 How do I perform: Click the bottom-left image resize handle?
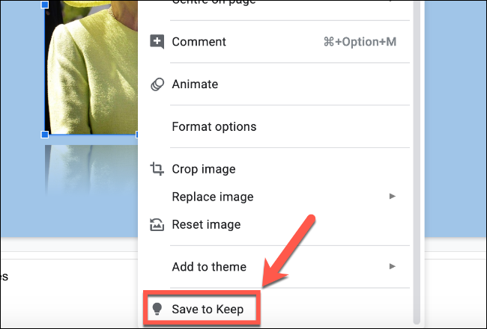click(x=45, y=135)
